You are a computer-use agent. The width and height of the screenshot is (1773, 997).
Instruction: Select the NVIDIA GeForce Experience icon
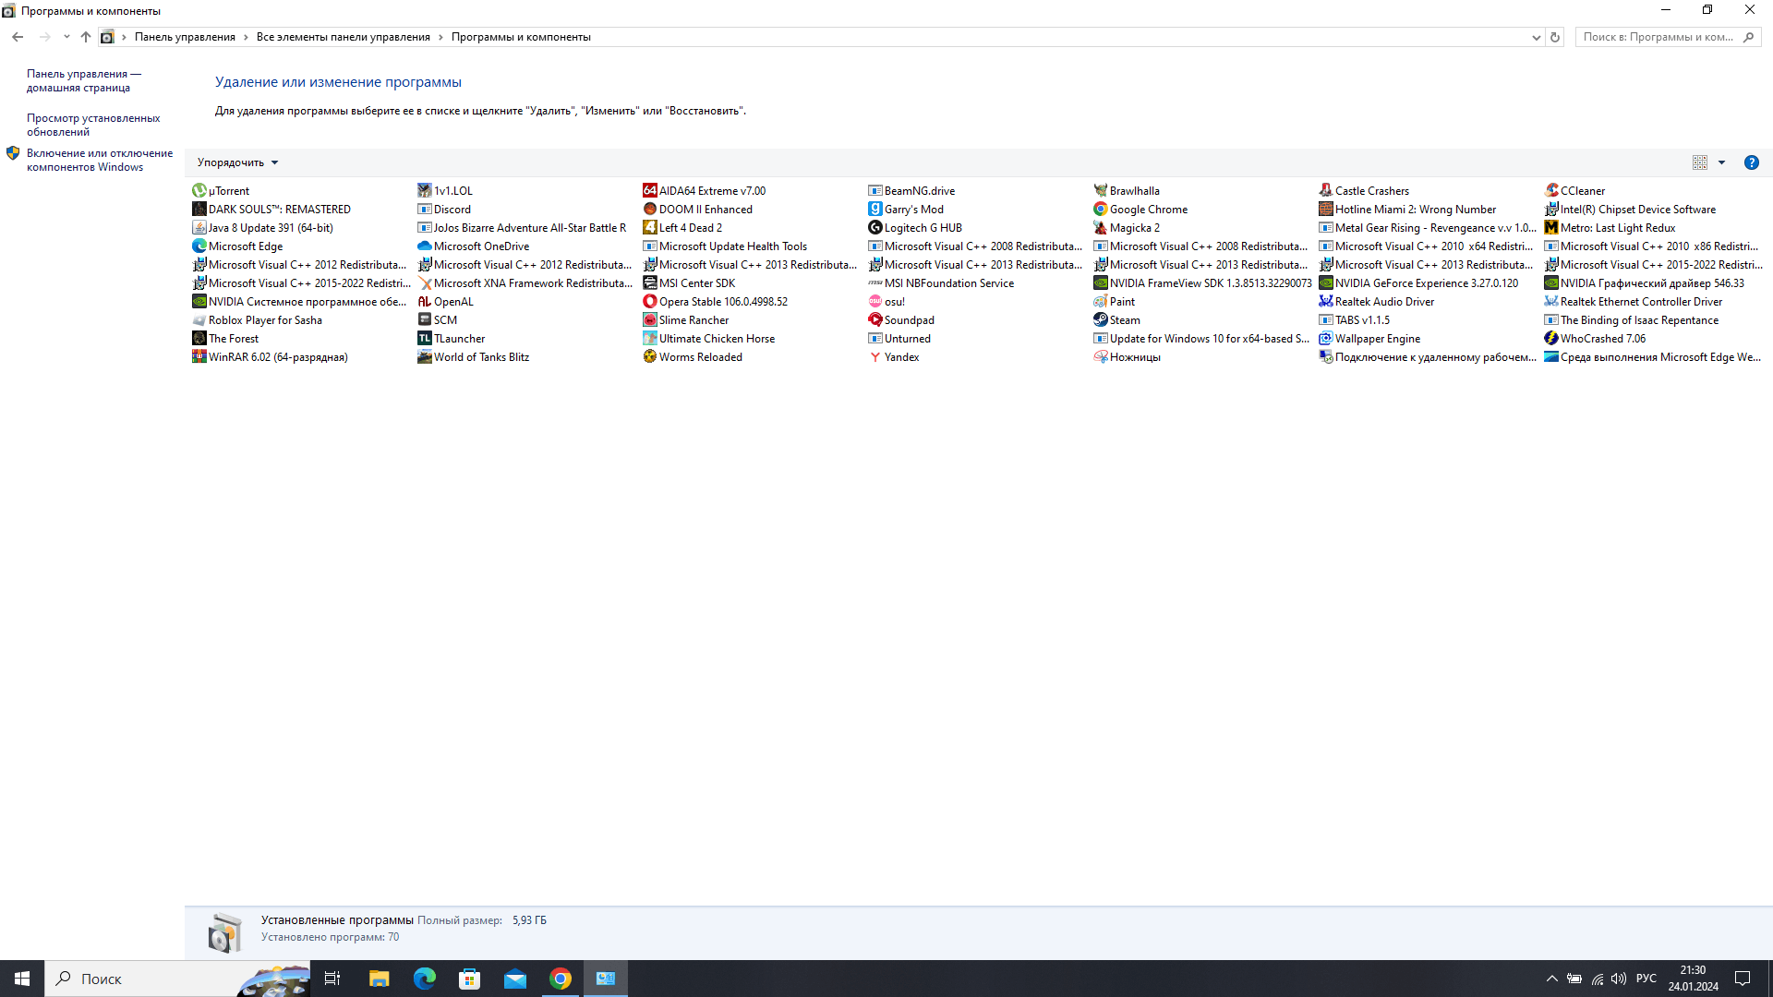click(x=1325, y=283)
